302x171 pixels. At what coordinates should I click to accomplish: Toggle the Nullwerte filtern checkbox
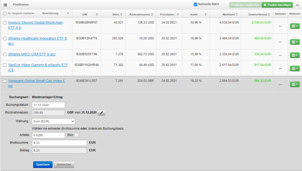(x=195, y=4)
